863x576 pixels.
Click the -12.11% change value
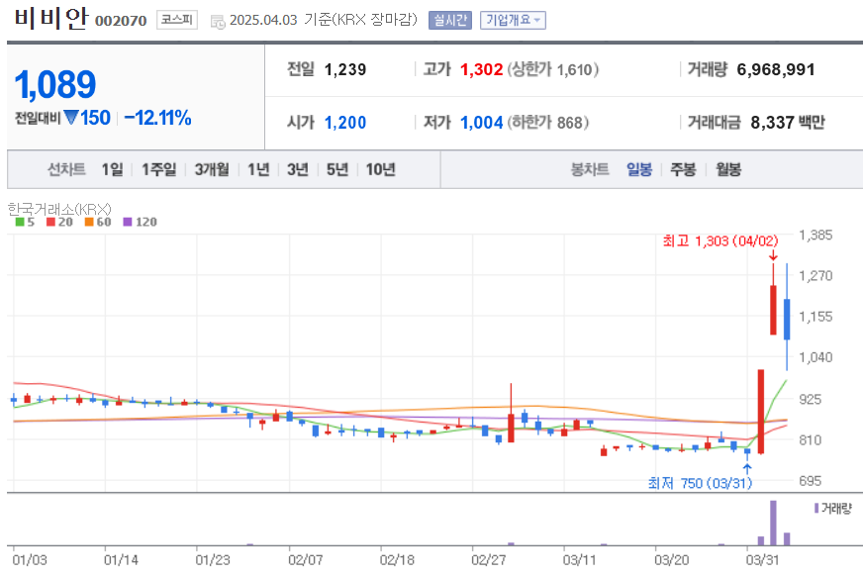pos(158,118)
